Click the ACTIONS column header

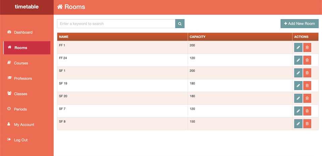[305, 37]
